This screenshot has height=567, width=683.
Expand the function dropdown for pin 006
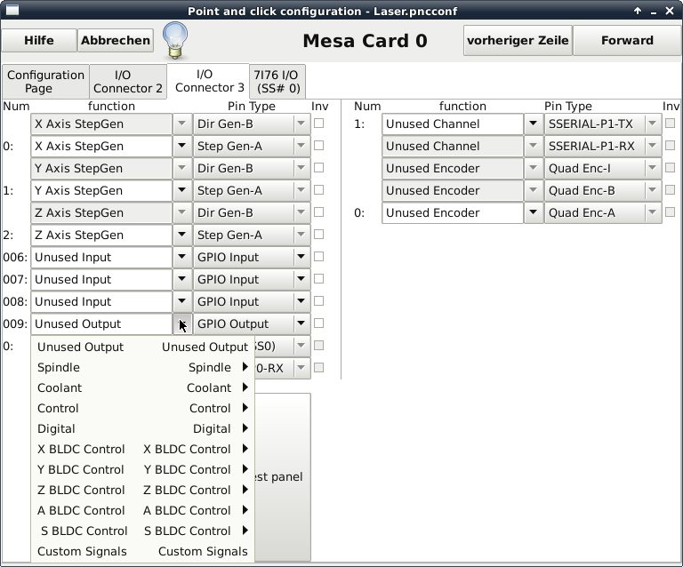click(182, 257)
